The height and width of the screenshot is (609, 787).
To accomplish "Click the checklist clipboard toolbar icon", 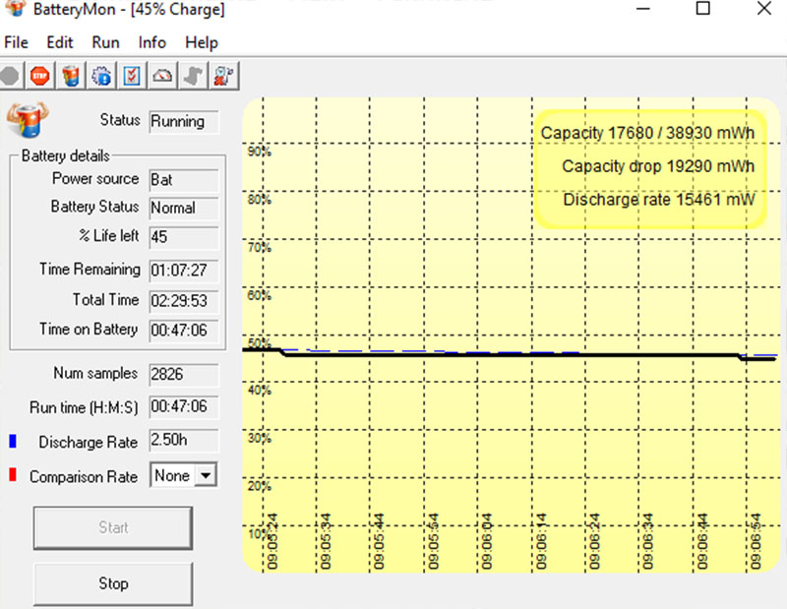I will (x=132, y=77).
